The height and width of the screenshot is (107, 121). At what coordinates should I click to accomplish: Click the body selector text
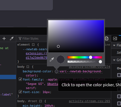pyautogui.click(x=21, y=67)
